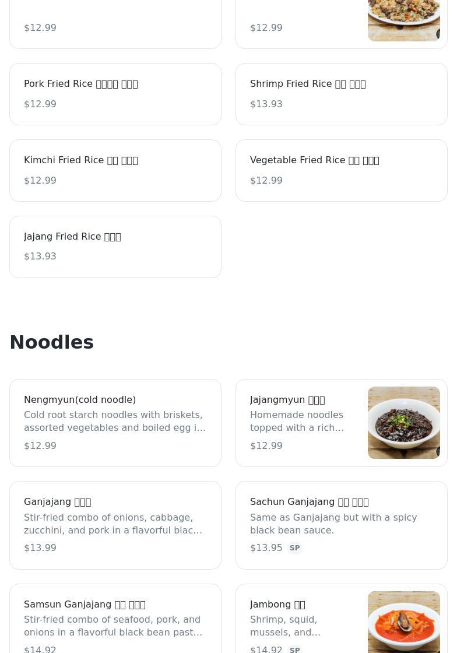Screen dimensions: 457x653
Task: Open the Jajangmyun noodle bowl photo
Action: pyautogui.click(x=403, y=423)
